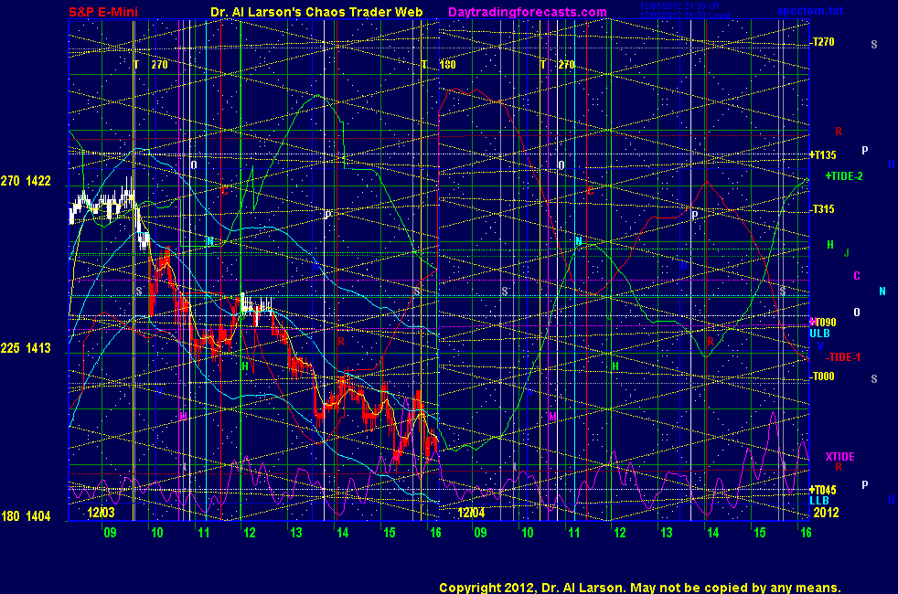The height and width of the screenshot is (594, 898).
Task: Click the S&P E-Mini chart title
Action: [x=103, y=12]
